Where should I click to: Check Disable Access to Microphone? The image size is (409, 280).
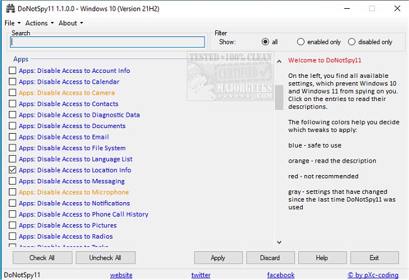[13, 192]
